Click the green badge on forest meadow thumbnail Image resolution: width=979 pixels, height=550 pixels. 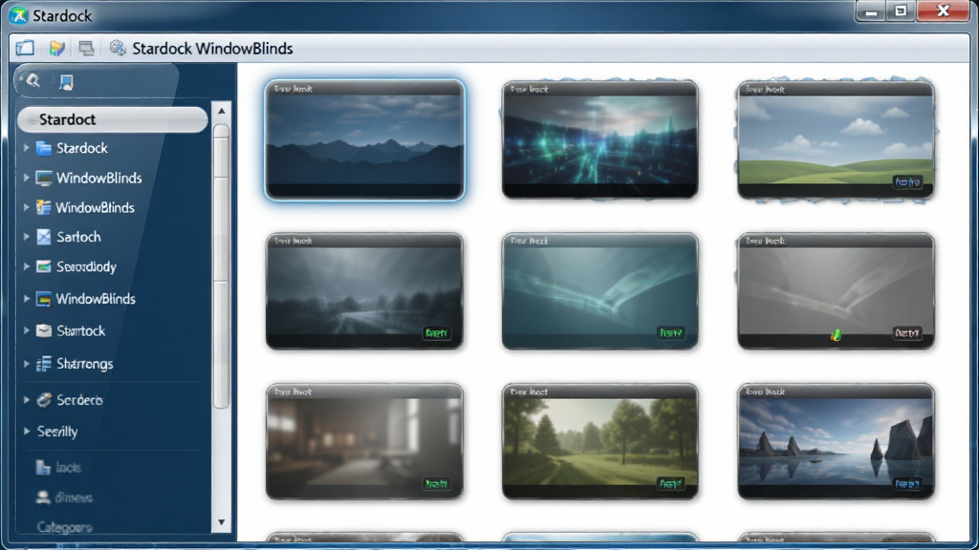(x=671, y=483)
